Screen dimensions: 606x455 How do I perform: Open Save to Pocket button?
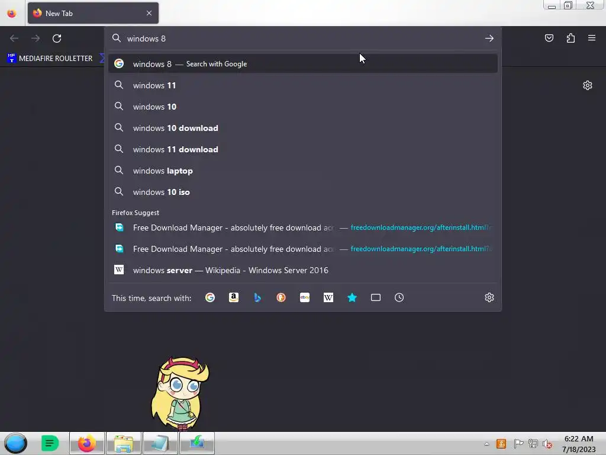[549, 38]
